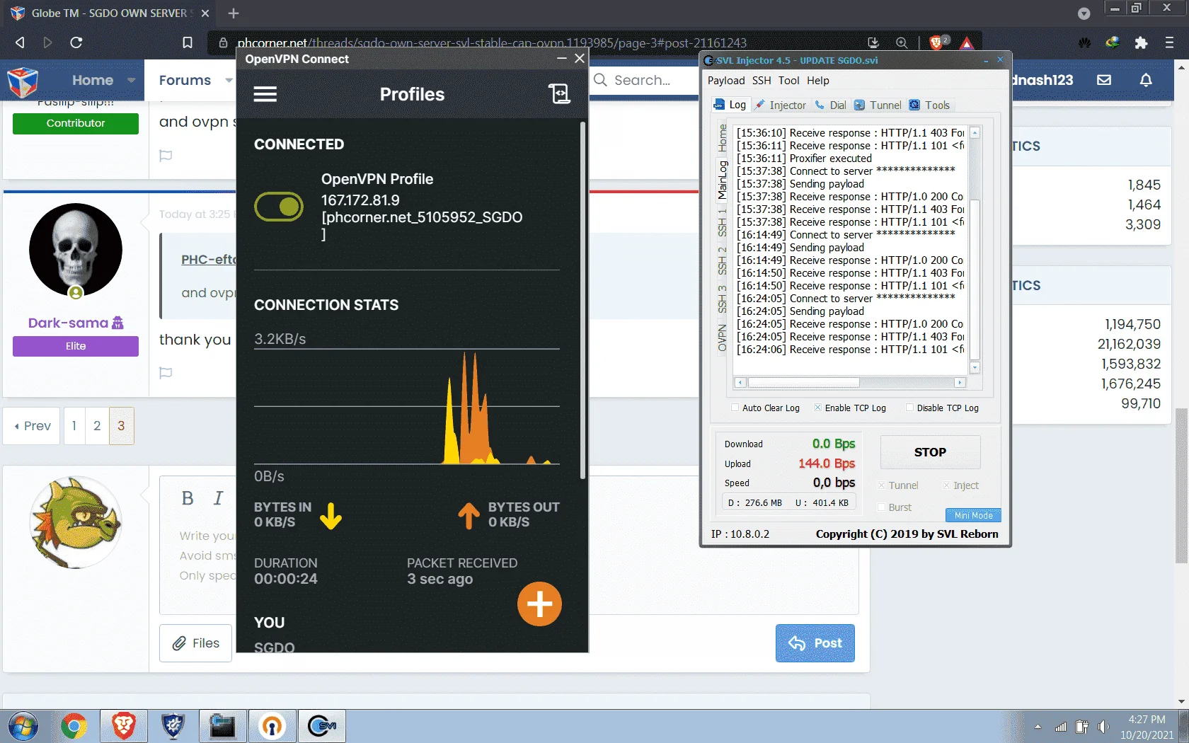Screen dimensions: 1189x743
Task: Click the Post reply button
Action: coord(815,643)
